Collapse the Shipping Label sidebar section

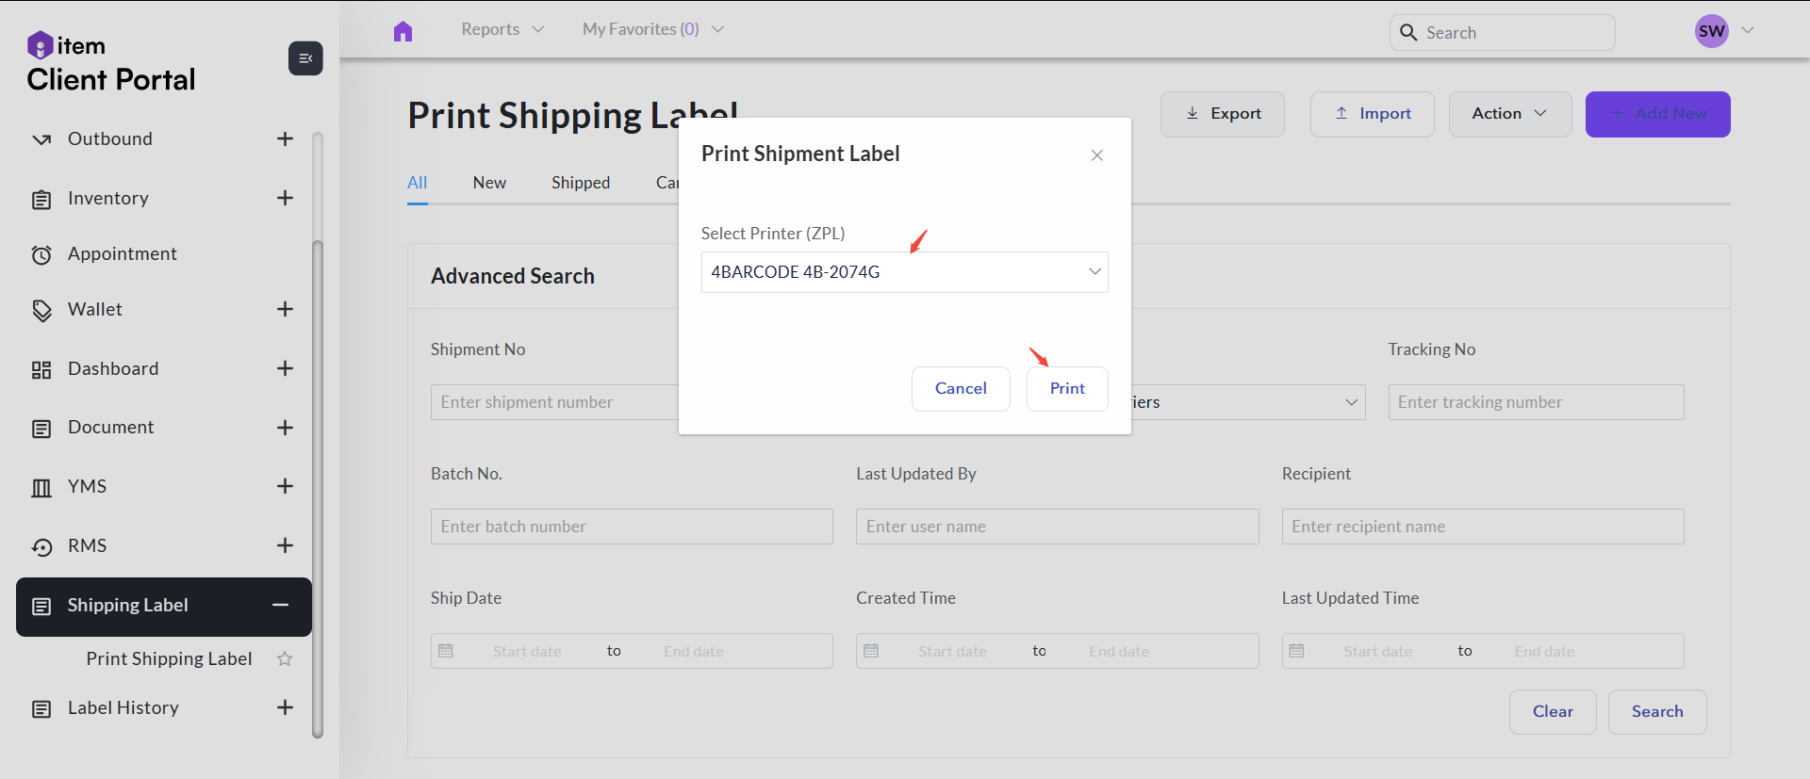[280, 606]
